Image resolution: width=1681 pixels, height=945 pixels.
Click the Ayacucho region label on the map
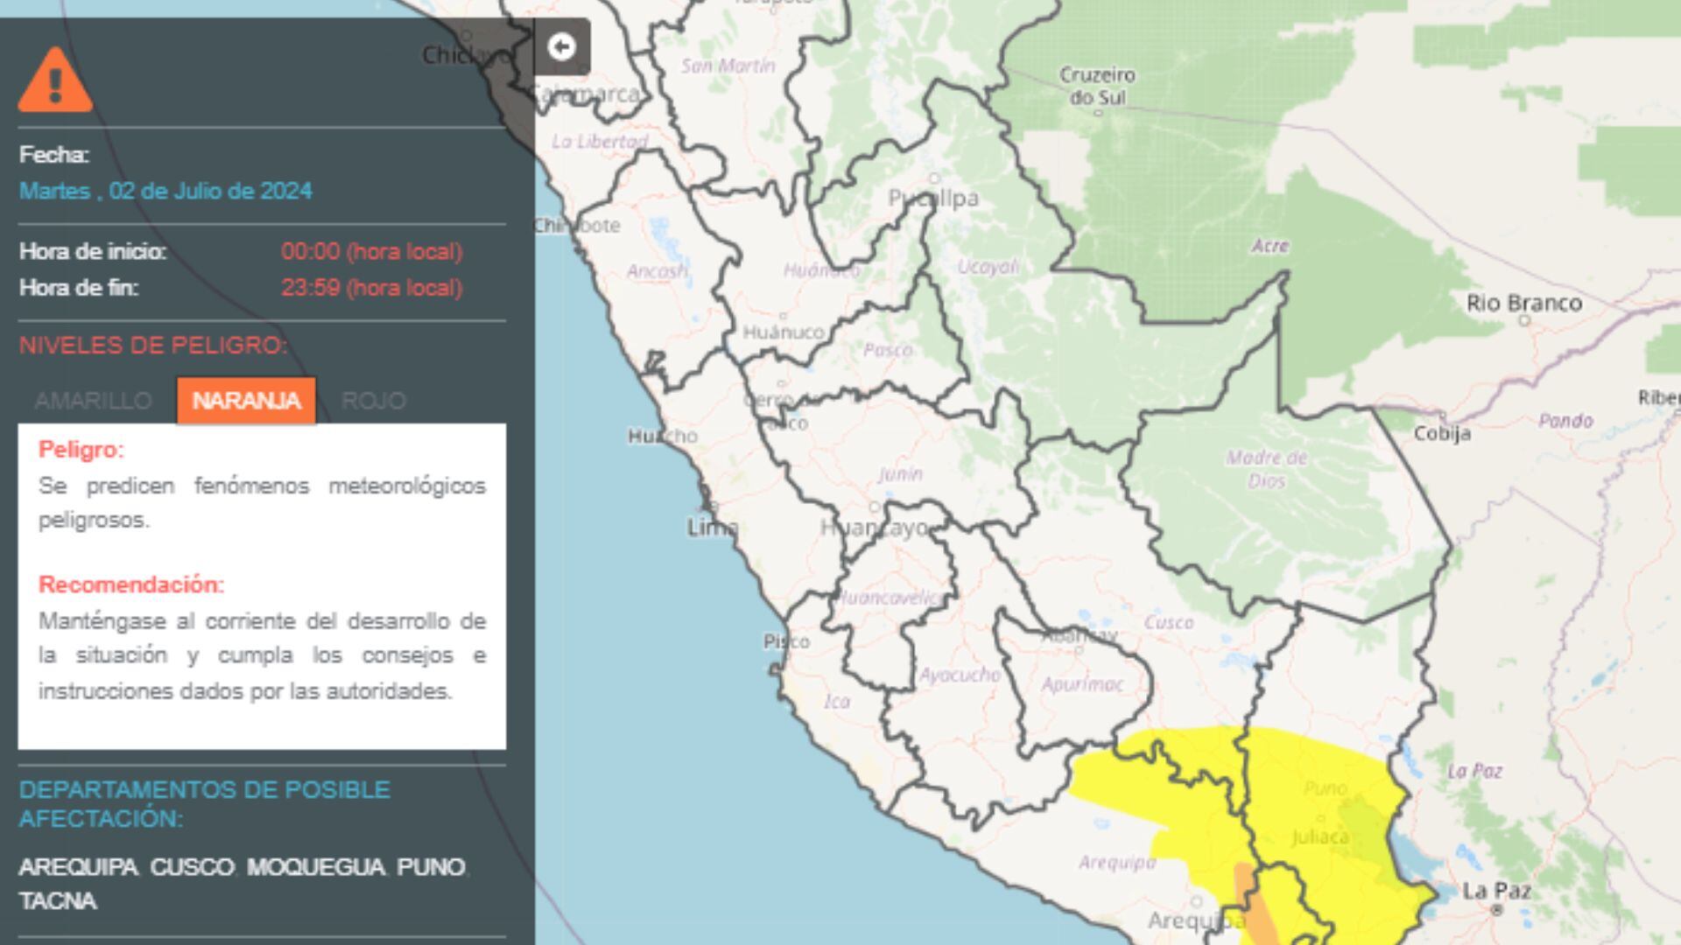pos(960,675)
